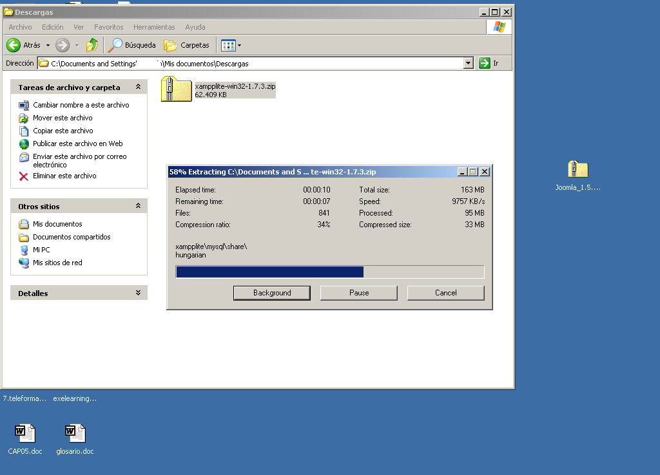Expand the Detalles panel
The height and width of the screenshot is (475, 660).
pos(138,293)
